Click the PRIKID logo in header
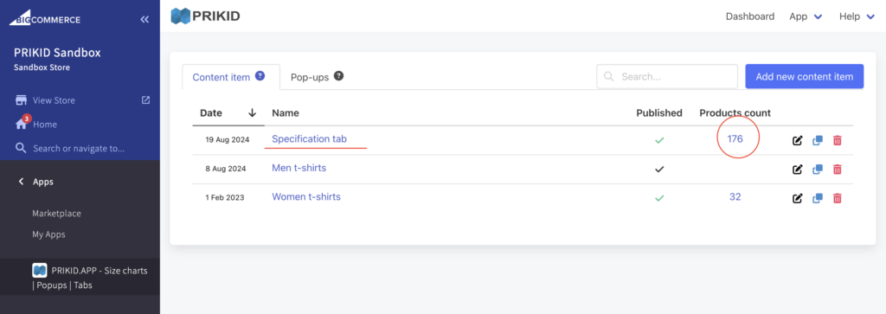The height and width of the screenshot is (314, 886). tap(206, 16)
